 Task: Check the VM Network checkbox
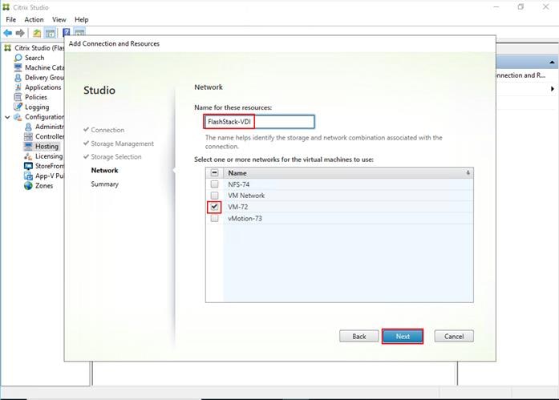[214, 196]
